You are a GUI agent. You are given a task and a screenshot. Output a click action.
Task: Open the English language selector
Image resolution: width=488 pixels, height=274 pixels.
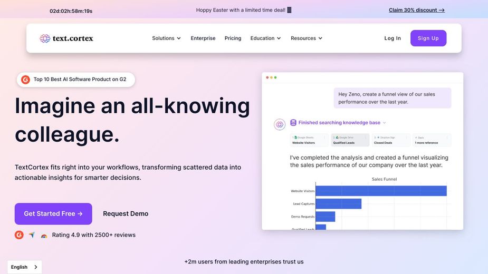click(x=24, y=267)
